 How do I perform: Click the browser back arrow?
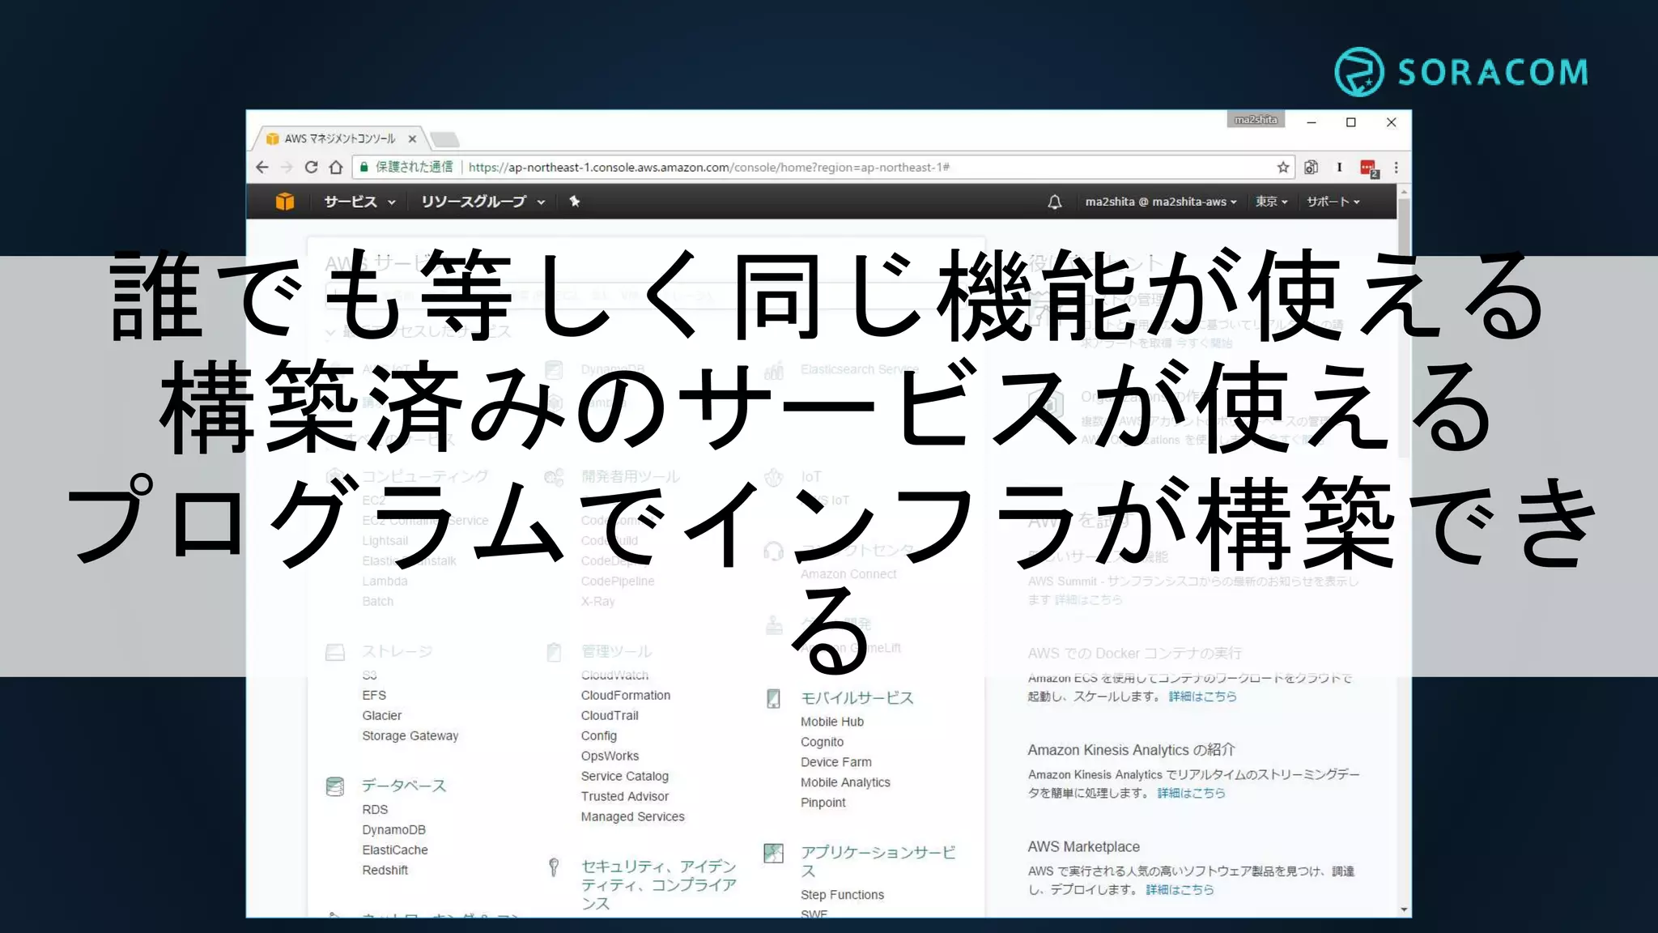click(261, 168)
